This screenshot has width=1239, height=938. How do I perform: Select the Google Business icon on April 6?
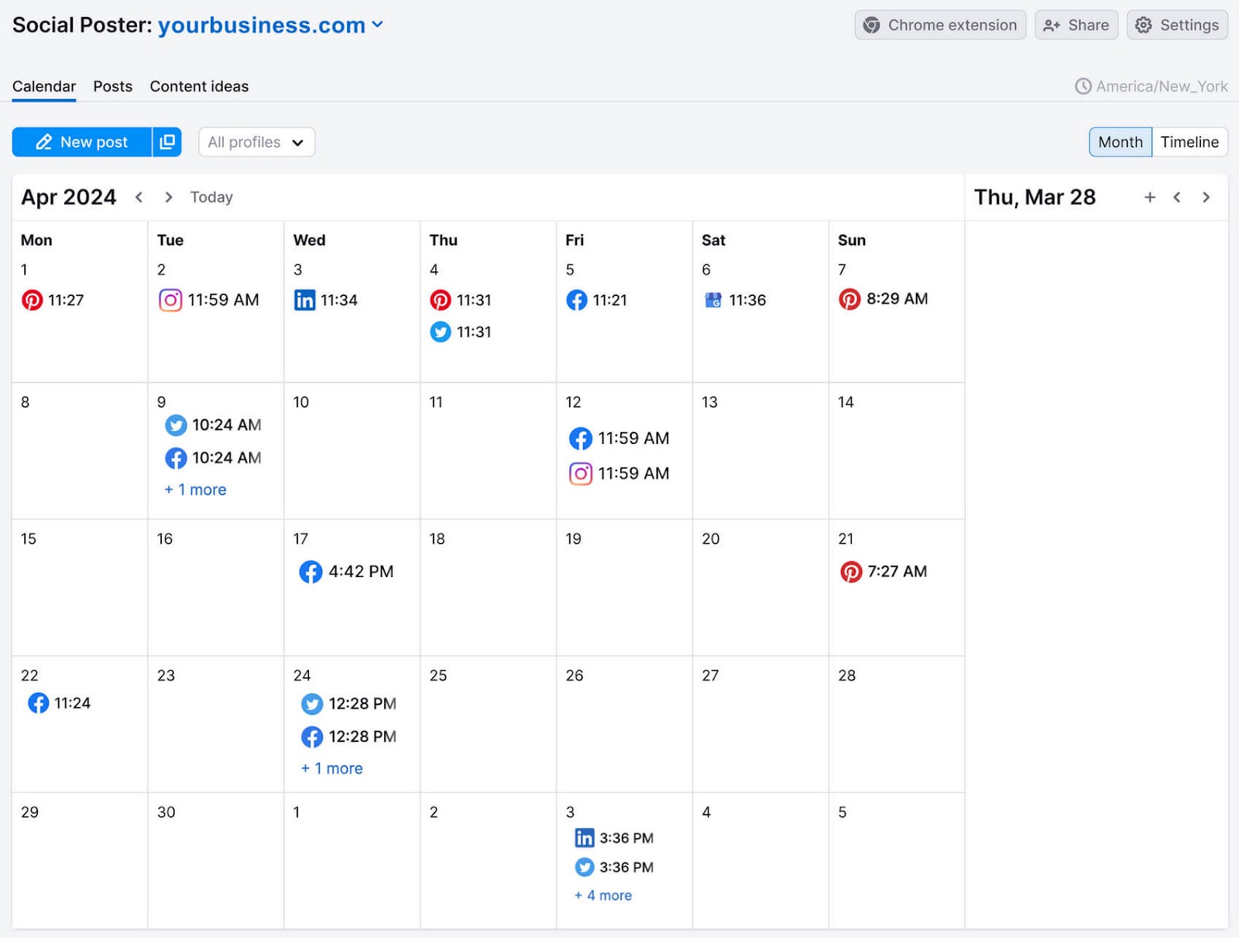pyautogui.click(x=713, y=301)
